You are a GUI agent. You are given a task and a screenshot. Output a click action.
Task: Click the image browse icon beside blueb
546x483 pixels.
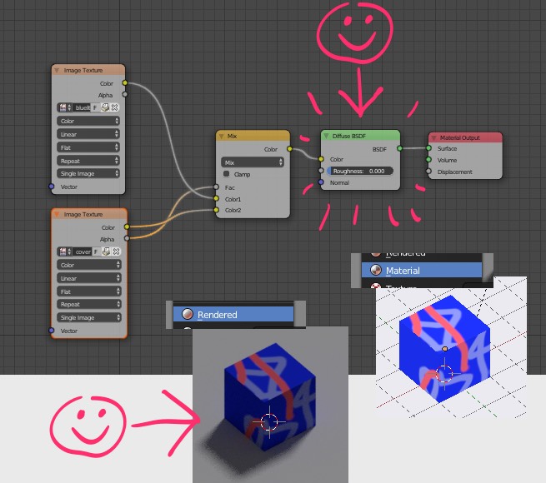click(x=64, y=107)
